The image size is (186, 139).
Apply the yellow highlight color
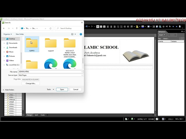(137, 27)
